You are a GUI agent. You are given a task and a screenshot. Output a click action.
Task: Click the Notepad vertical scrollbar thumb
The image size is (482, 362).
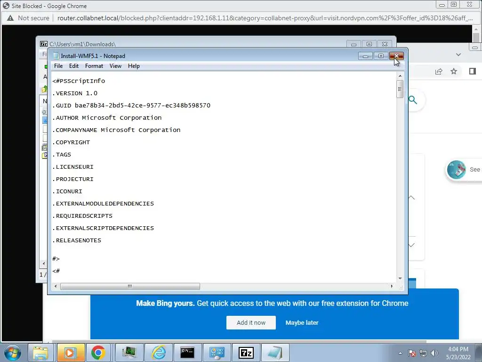pyautogui.click(x=400, y=89)
